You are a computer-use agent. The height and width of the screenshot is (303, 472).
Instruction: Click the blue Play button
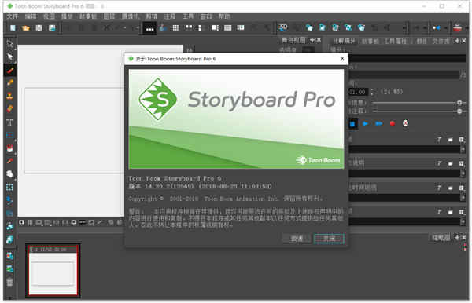[x=365, y=123]
